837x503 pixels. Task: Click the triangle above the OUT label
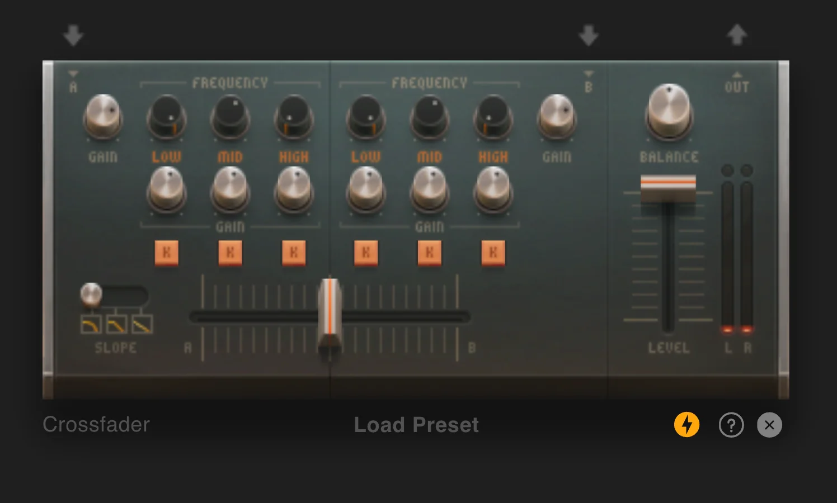point(737,74)
